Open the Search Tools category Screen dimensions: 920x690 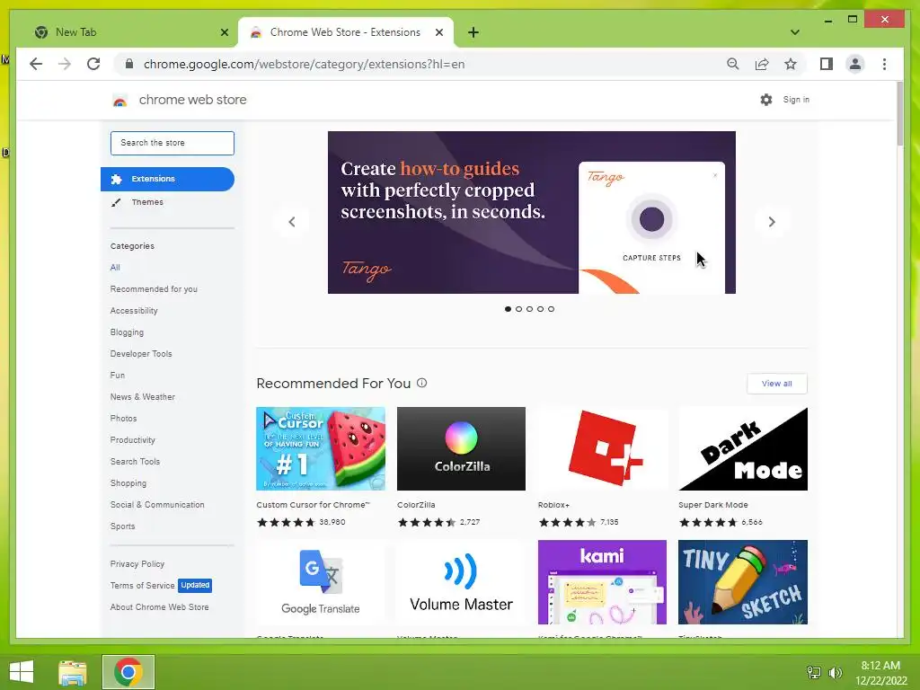point(135,462)
